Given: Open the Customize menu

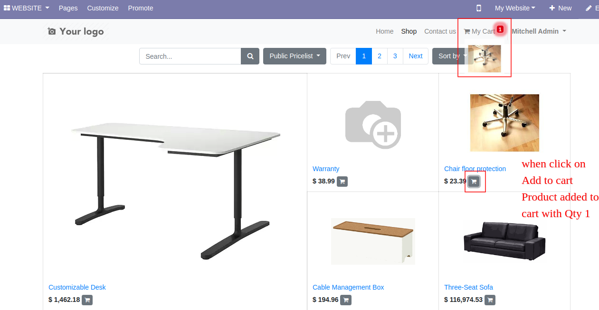Looking at the screenshot, I should (103, 8).
